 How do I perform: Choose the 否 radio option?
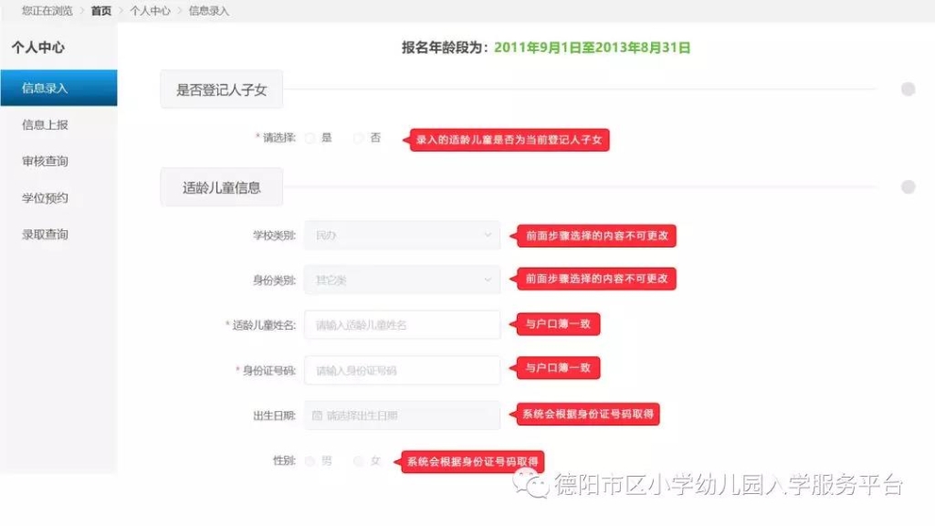point(359,139)
